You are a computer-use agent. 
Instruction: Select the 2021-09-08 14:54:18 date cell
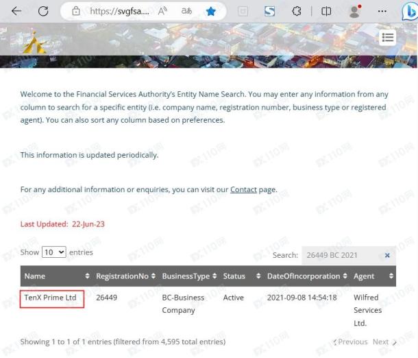coord(302,298)
